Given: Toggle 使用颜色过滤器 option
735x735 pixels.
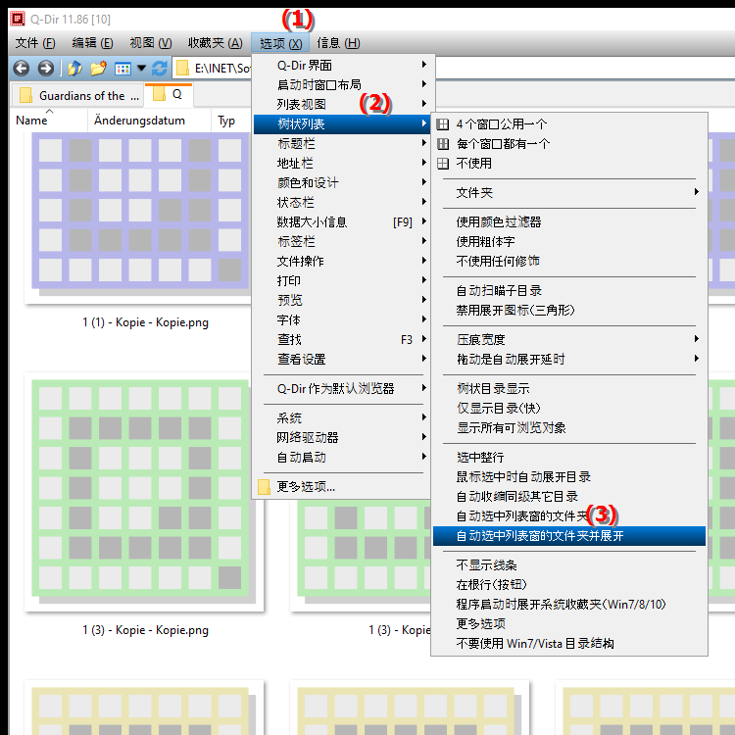Looking at the screenshot, I should pos(569,222).
